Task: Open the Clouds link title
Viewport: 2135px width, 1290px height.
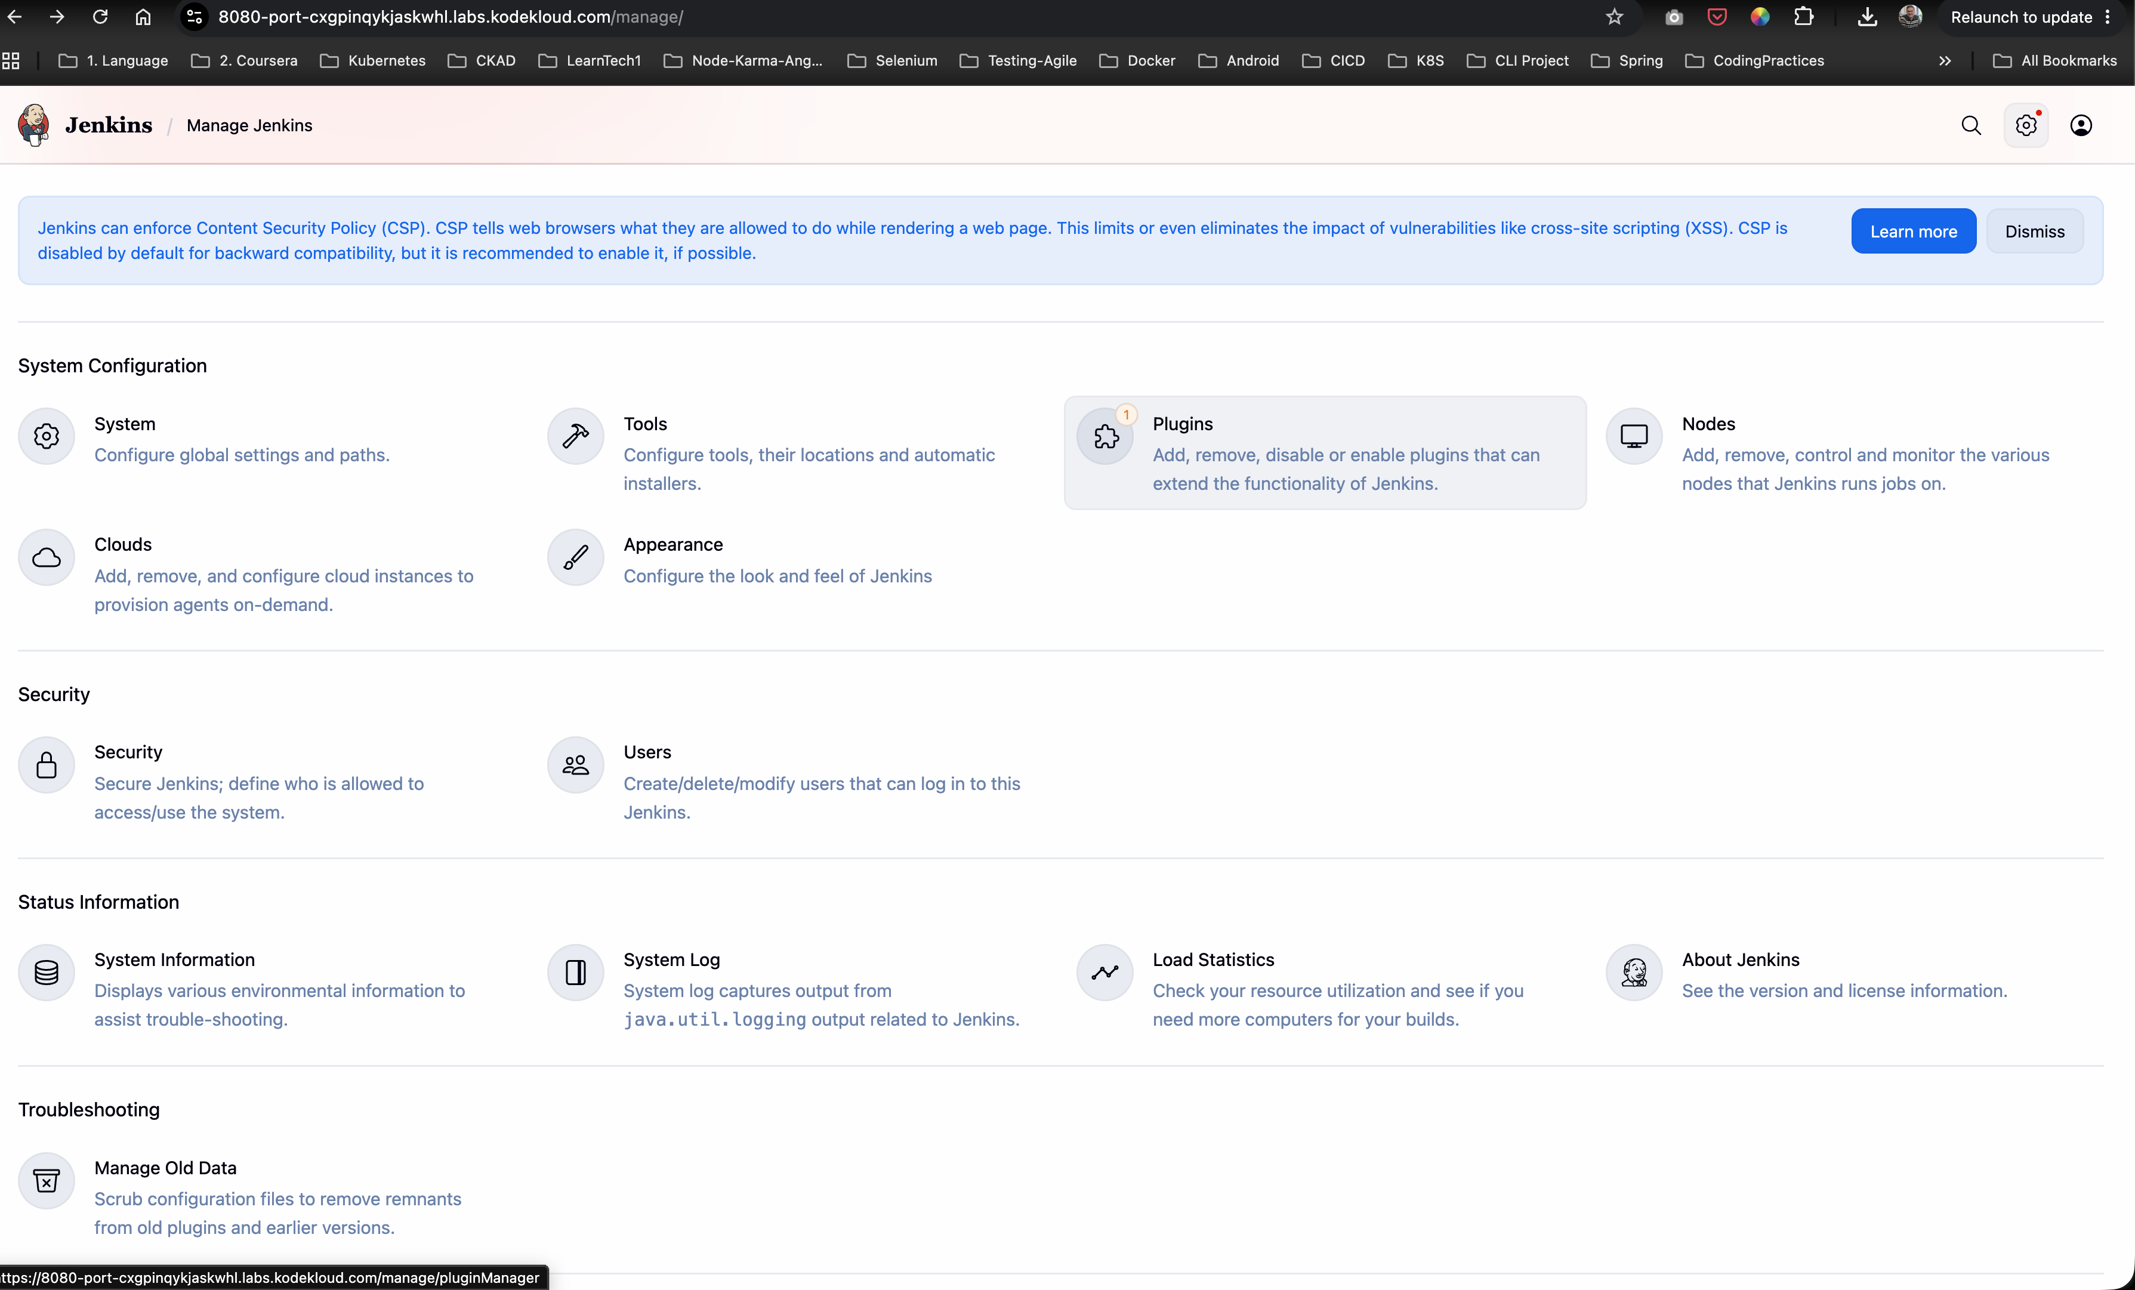Action: pyautogui.click(x=123, y=544)
